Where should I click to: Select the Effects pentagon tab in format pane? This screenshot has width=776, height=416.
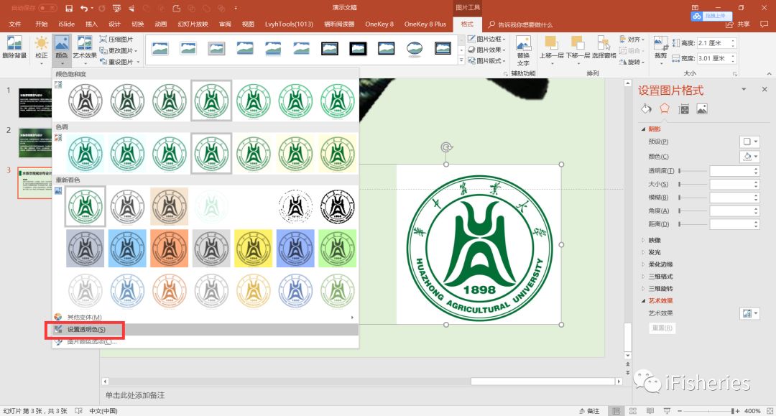coord(665,108)
